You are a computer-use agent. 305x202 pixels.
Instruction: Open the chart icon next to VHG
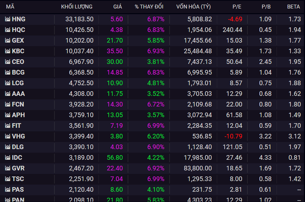pyautogui.click(x=8, y=136)
